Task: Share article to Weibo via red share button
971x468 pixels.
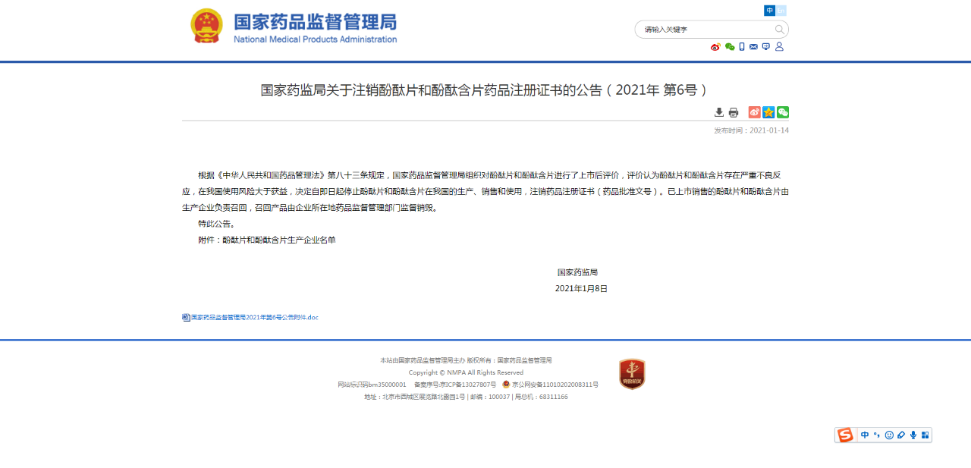Action: click(754, 112)
